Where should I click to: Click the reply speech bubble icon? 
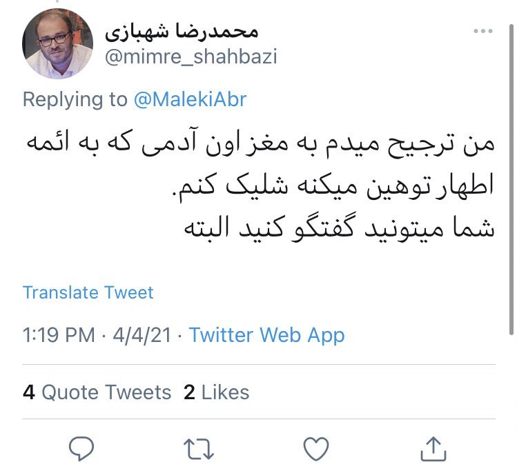tap(83, 449)
